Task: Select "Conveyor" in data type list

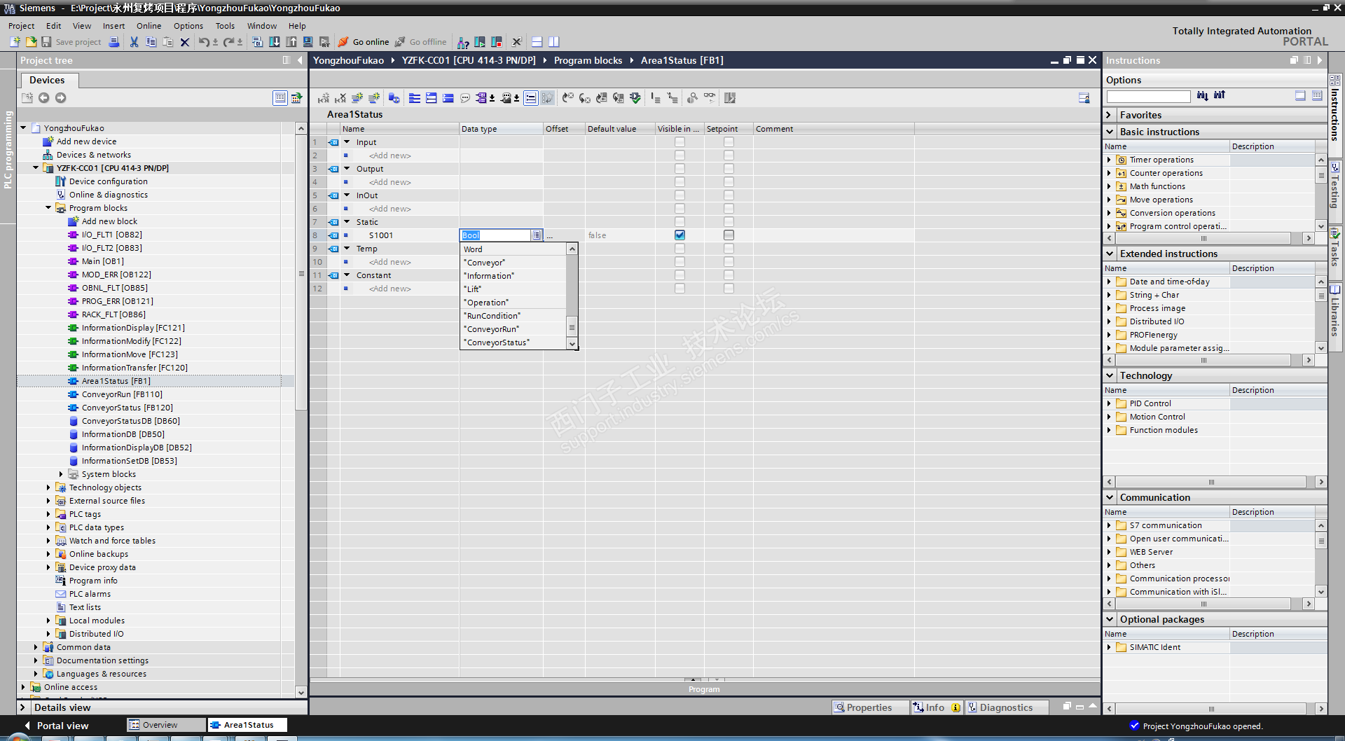Action: (513, 263)
